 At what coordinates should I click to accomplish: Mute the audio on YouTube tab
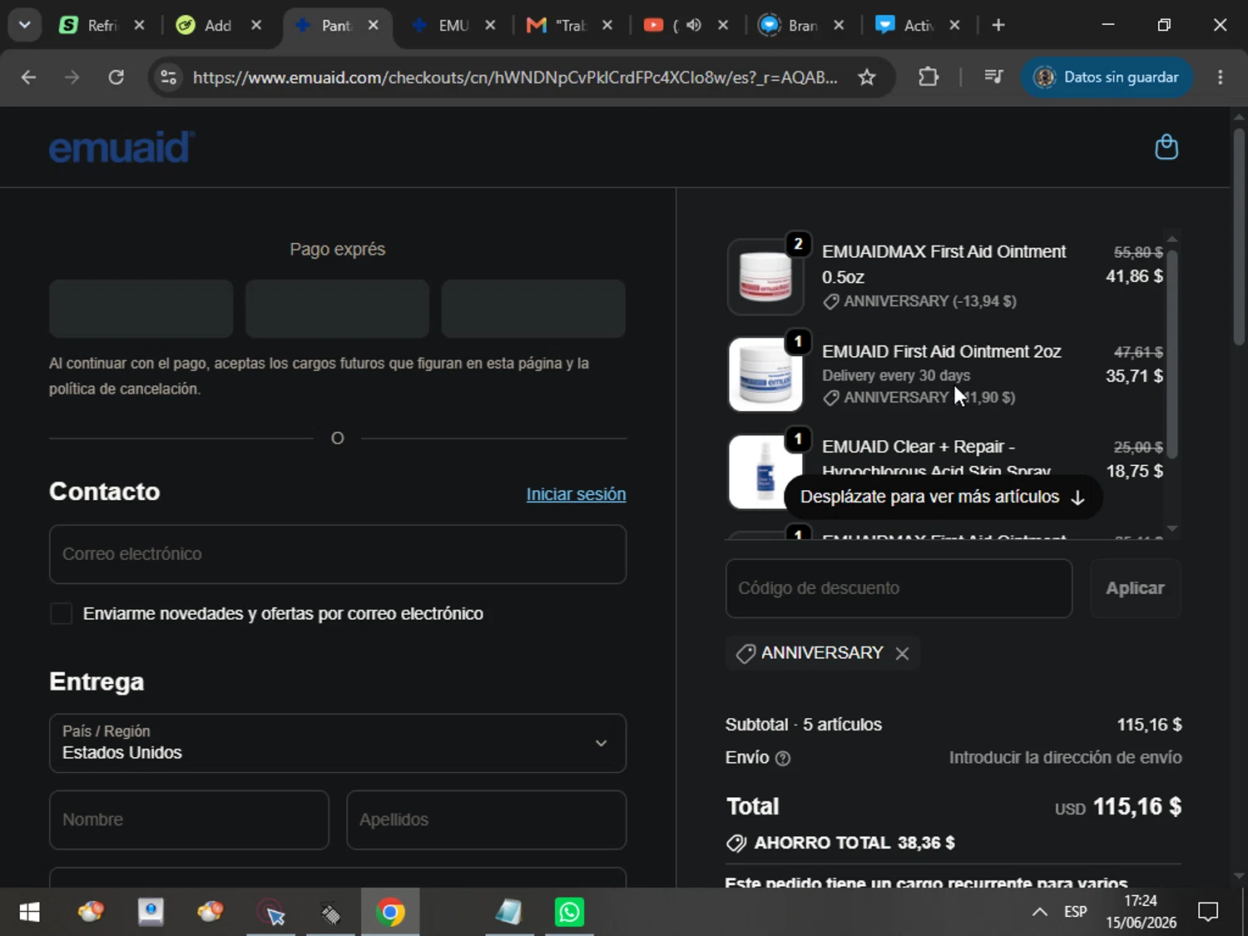point(694,25)
